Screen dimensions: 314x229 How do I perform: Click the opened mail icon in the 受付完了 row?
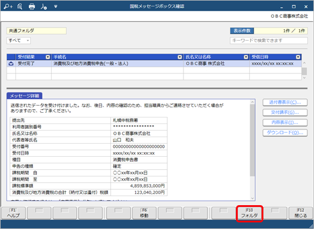11,64
